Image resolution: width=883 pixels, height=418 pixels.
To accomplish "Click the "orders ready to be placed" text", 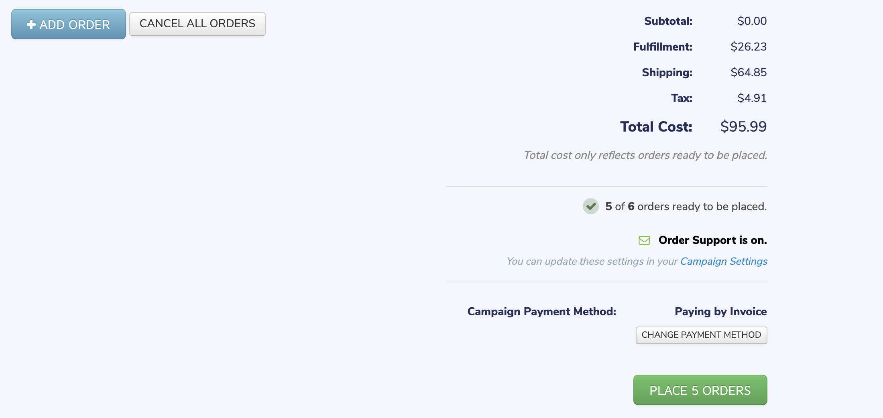I will point(702,207).
